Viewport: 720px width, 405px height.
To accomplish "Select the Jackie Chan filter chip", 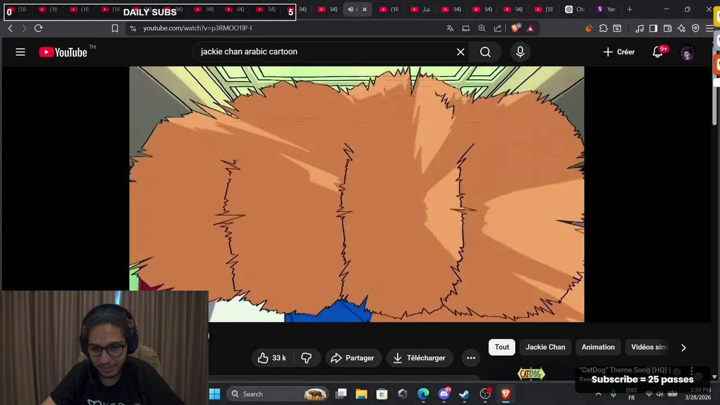I will 545,347.
